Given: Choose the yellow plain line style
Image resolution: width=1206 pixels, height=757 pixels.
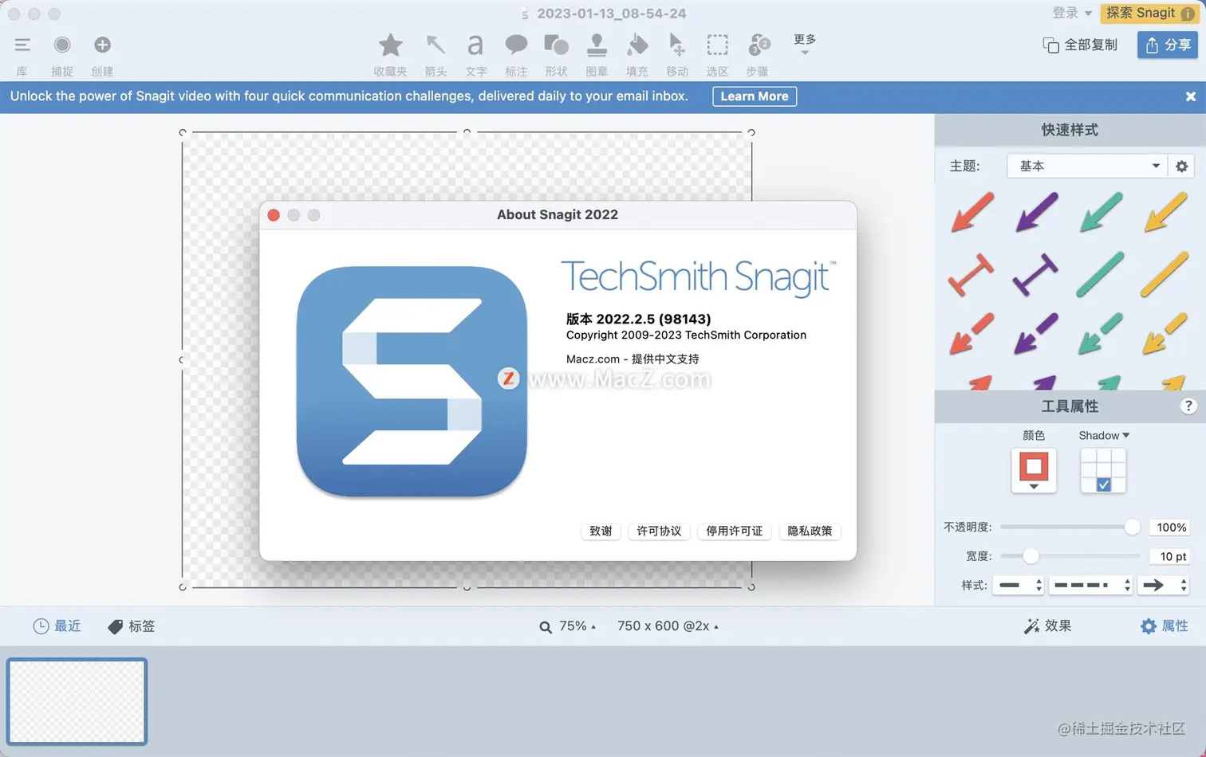Looking at the screenshot, I should [x=1165, y=275].
